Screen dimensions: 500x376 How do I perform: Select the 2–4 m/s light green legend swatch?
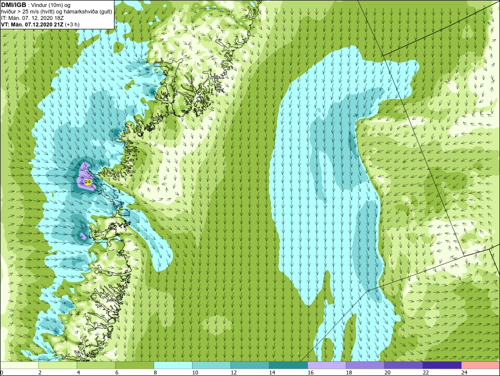point(57,365)
